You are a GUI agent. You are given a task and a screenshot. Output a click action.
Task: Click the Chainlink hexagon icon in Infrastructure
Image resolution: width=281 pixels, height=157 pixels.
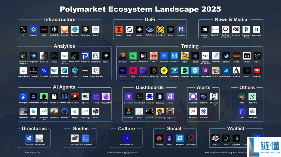pos(33,29)
